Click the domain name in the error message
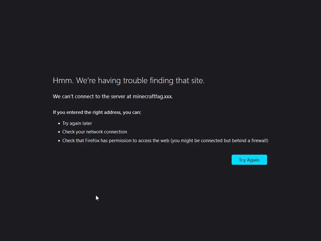The width and height of the screenshot is (321, 241). pos(153,97)
